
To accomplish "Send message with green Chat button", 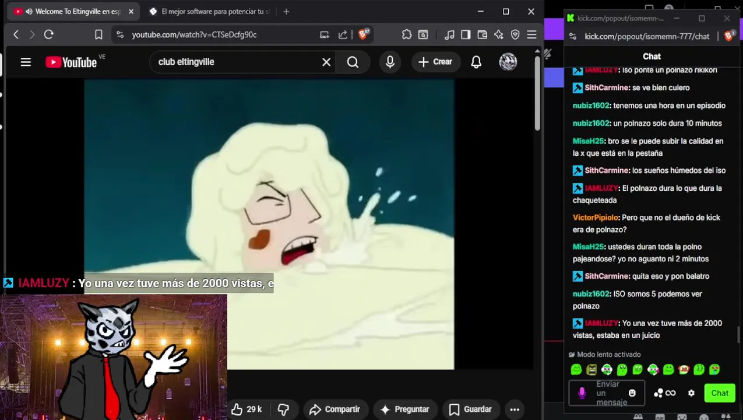I will [x=720, y=393].
